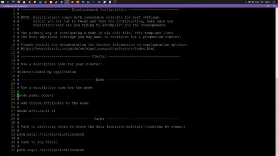Place cursor on '#node.name: node-1' line

click(x=35, y=95)
